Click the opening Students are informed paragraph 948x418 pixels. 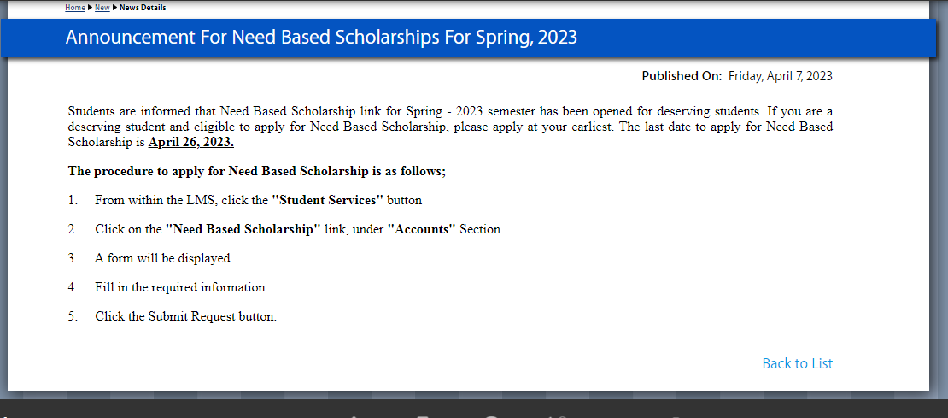(x=450, y=127)
